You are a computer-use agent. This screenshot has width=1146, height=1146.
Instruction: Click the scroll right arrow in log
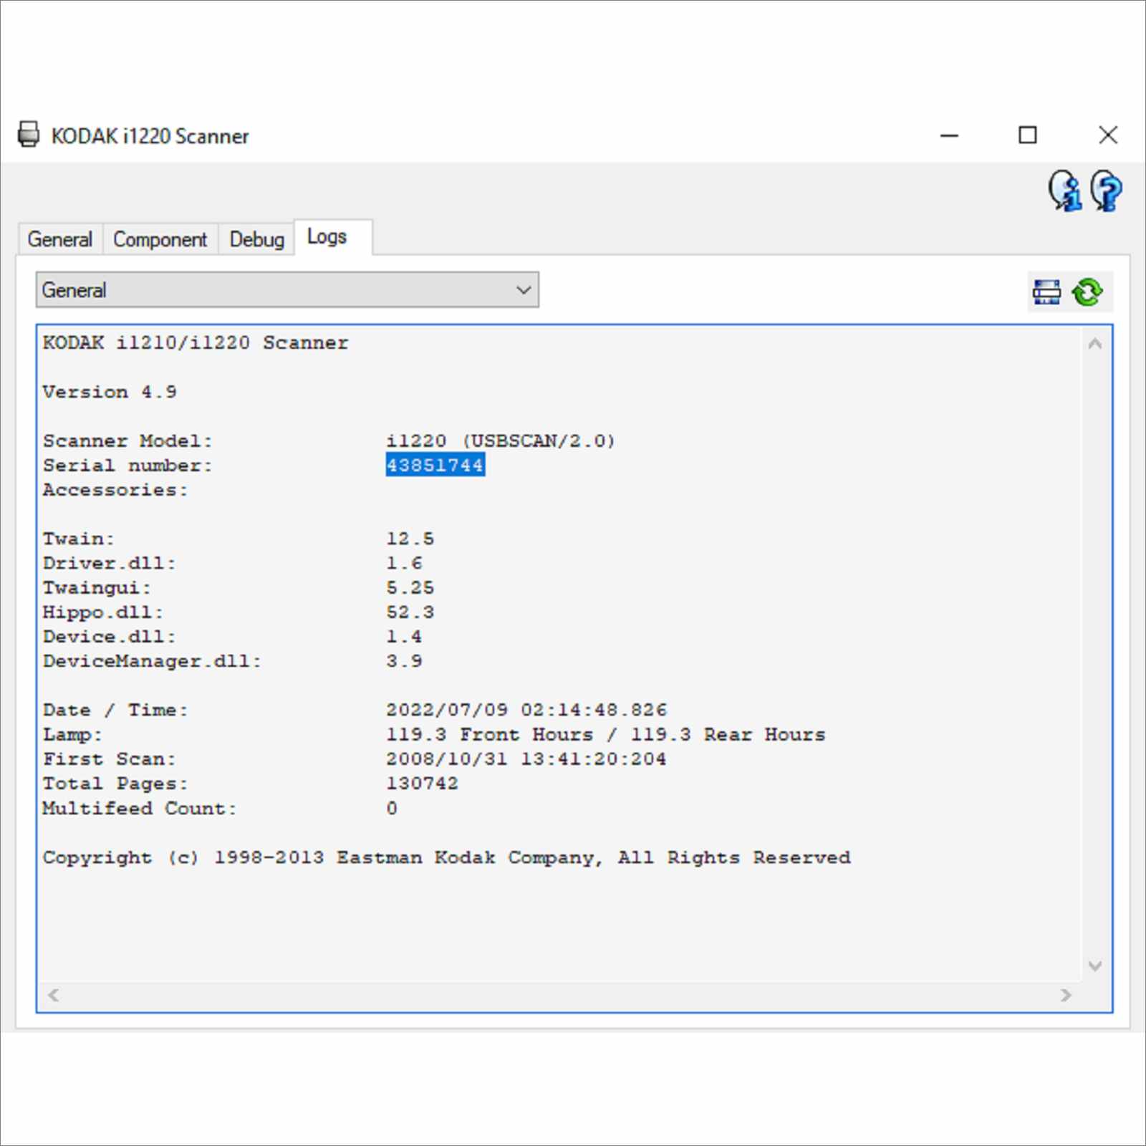tap(1066, 995)
